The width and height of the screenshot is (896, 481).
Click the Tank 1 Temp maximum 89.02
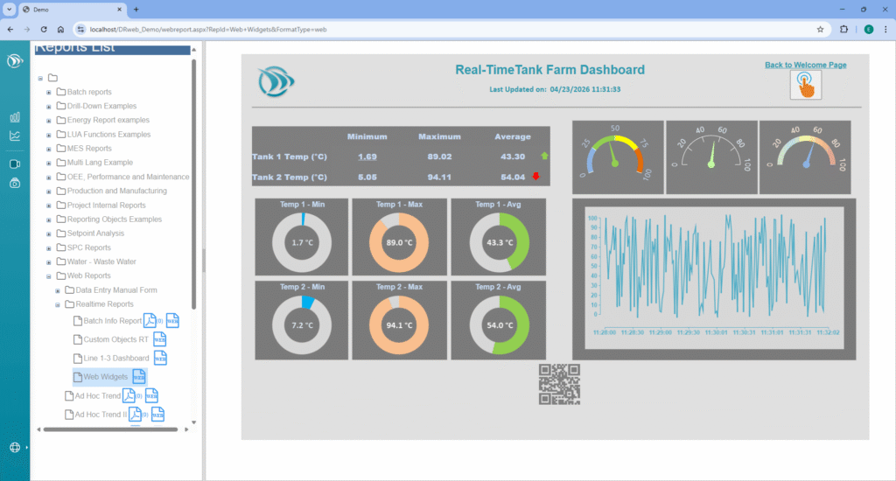click(439, 157)
